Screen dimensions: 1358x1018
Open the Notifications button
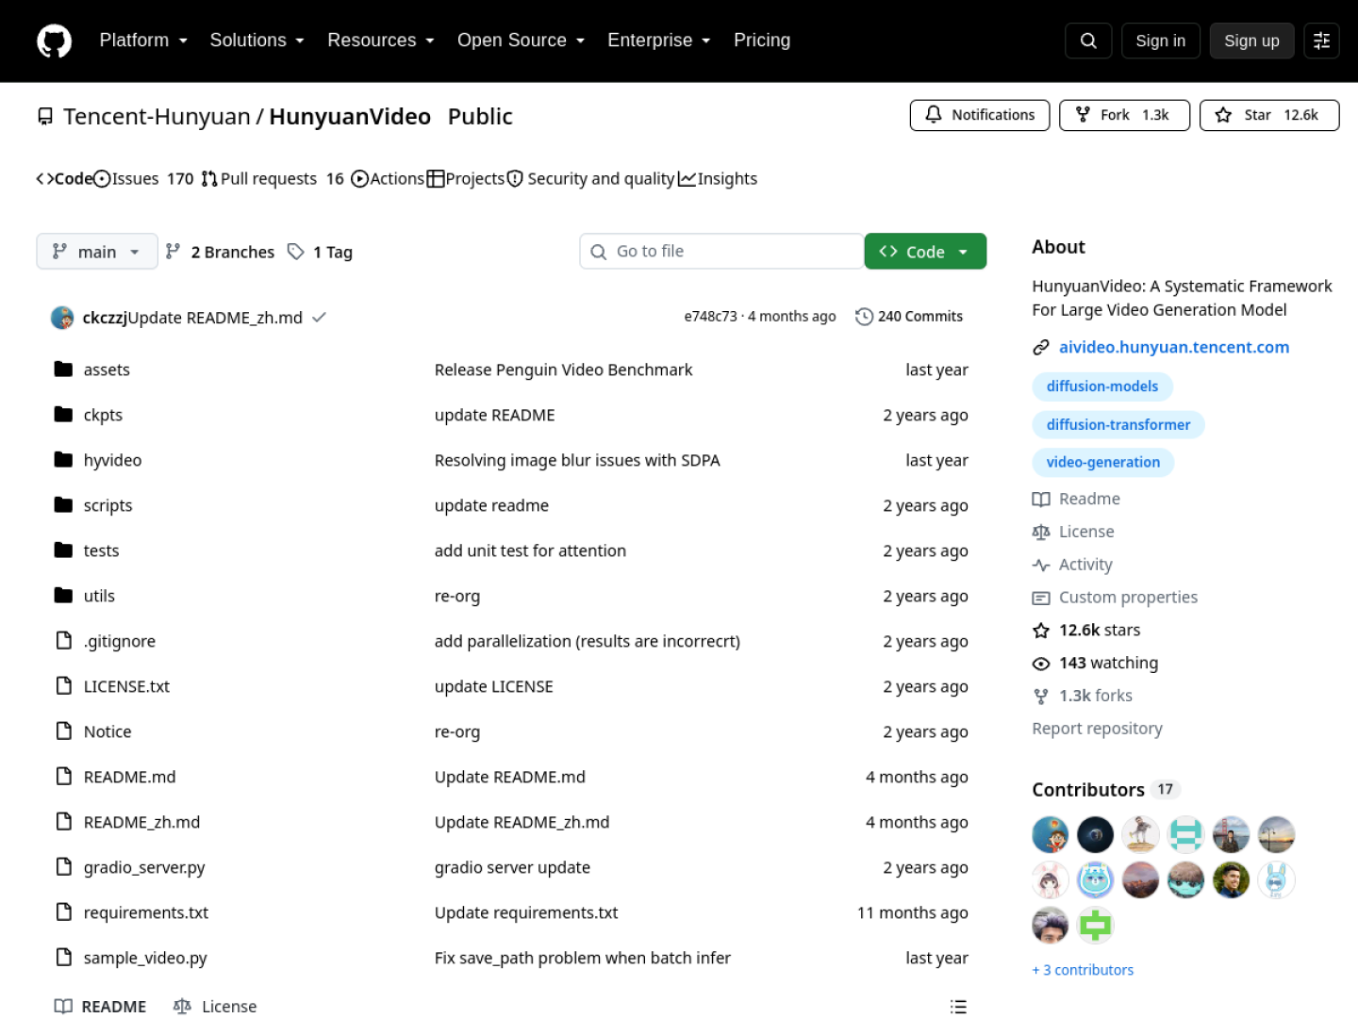(980, 115)
